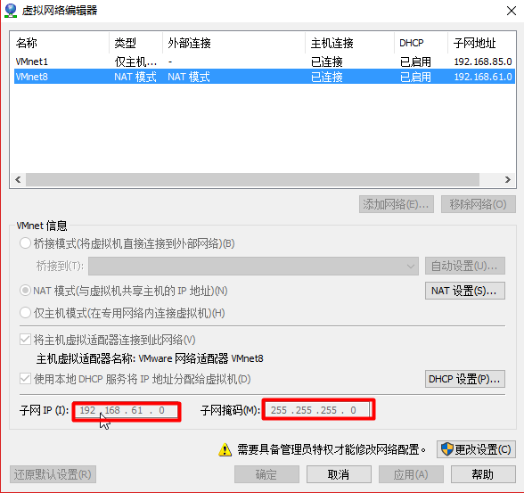Screen dimensions: 524x493
Task: Toggle 使用本地 DHCP 服务 checkbox
Action: [25, 379]
